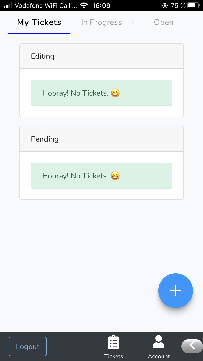This screenshot has height=361, width=203.
Task: Tap the Editing "Hooray! No Tickets." message
Action: click(x=75, y=93)
